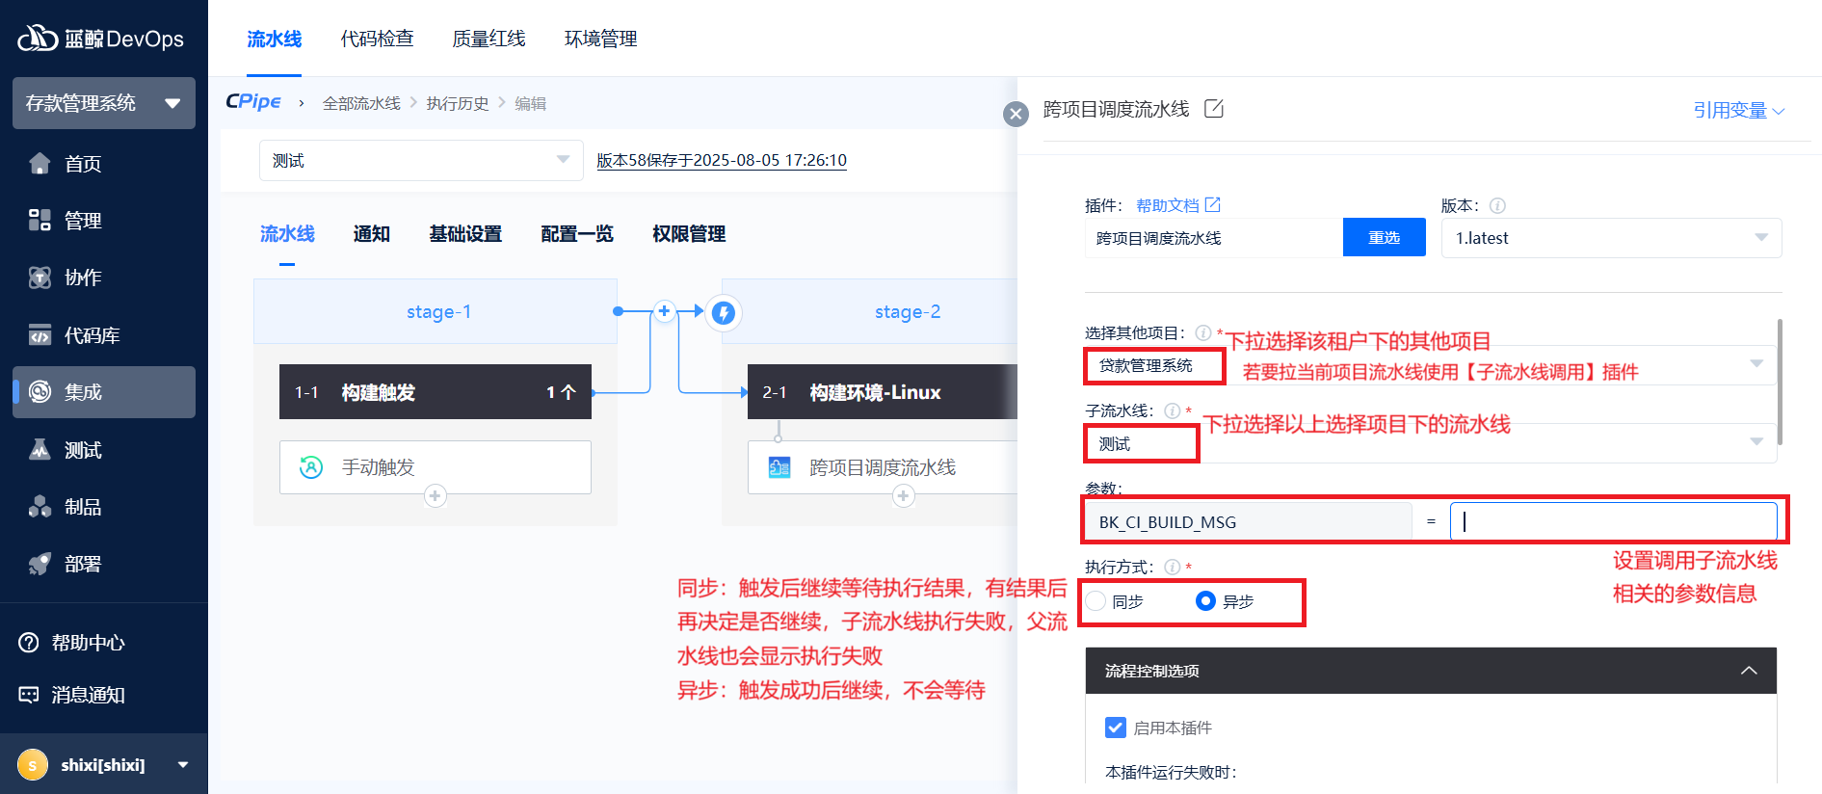Add a plugin below 手动触发 with plus icon
Screen dimensions: 1822x794
436,496
